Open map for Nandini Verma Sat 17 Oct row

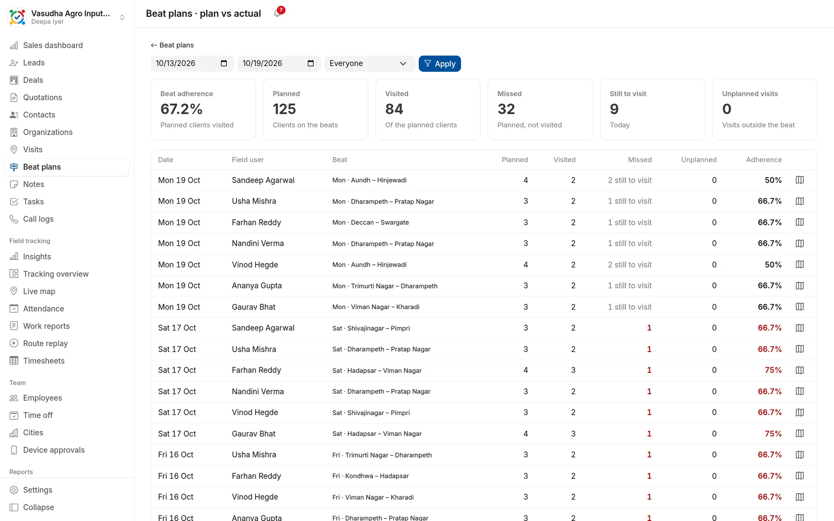[x=800, y=391]
